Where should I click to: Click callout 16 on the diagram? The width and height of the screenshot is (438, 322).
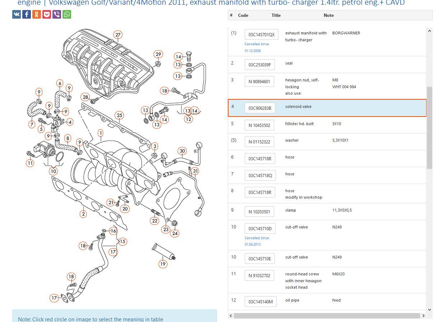113,231
